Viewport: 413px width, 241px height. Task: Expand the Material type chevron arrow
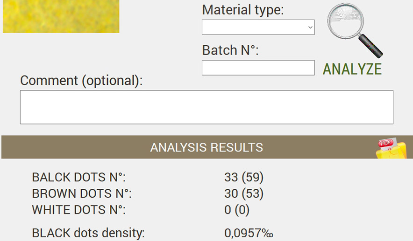310,27
